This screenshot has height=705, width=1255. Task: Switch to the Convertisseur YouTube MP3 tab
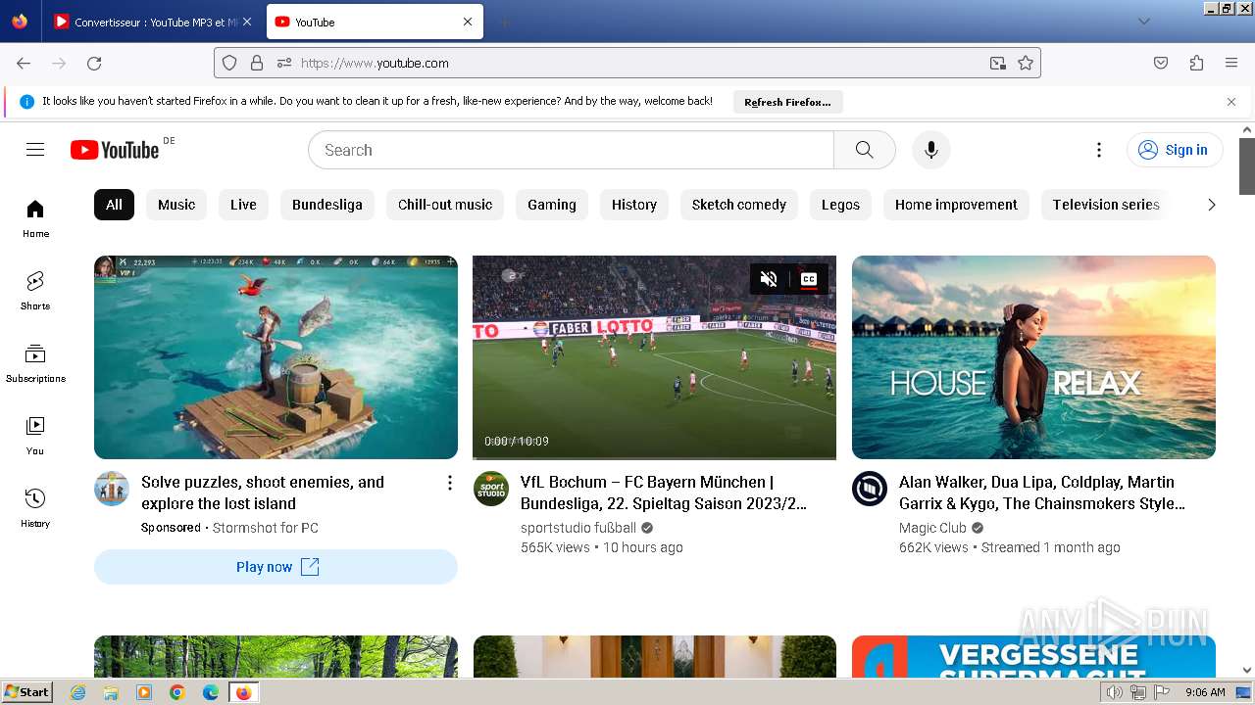coord(154,22)
